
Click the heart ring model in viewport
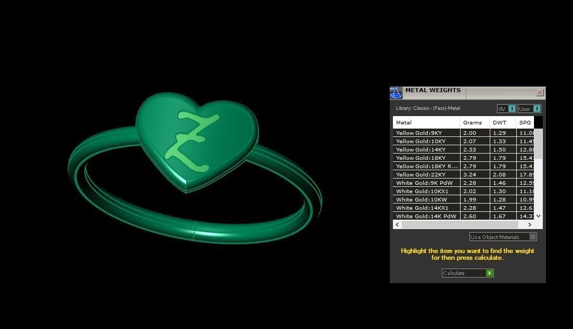click(195, 168)
